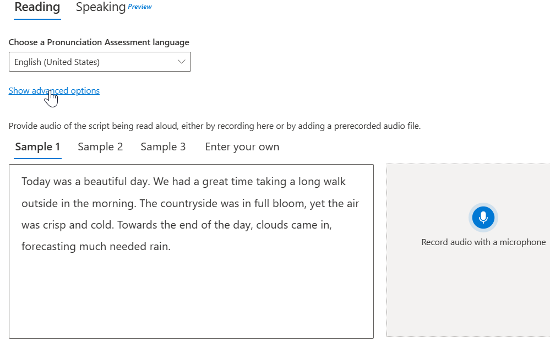Select the Sample 2 script tab

(100, 147)
